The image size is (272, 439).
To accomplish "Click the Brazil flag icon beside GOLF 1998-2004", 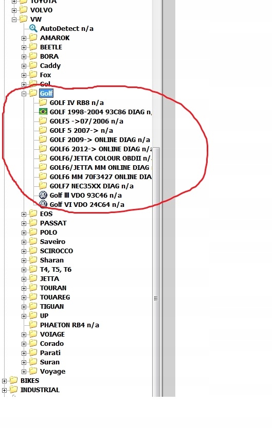I will pyautogui.click(x=43, y=112).
